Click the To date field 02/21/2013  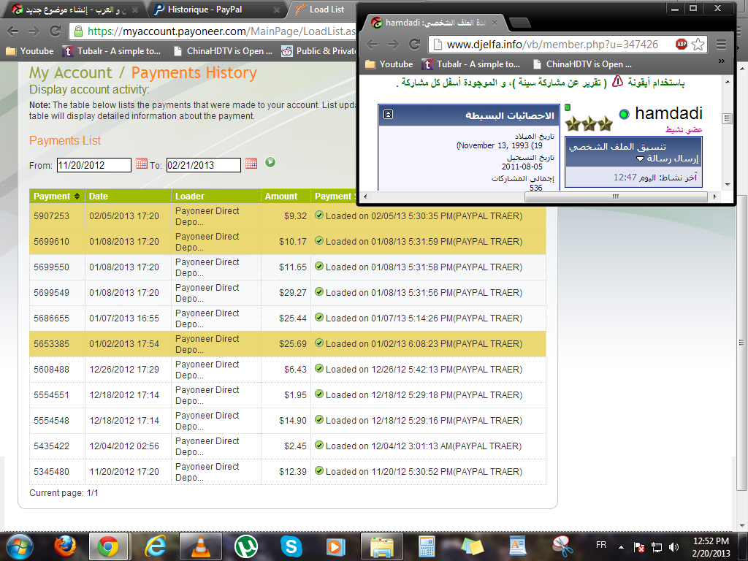coord(204,165)
